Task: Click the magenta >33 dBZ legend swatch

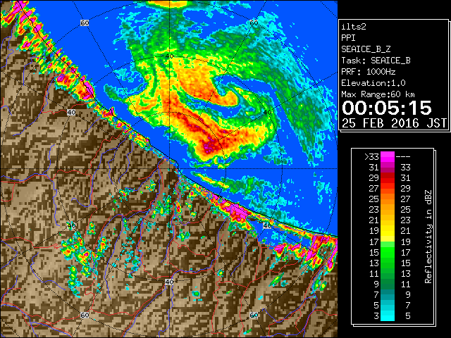Action: (x=388, y=156)
